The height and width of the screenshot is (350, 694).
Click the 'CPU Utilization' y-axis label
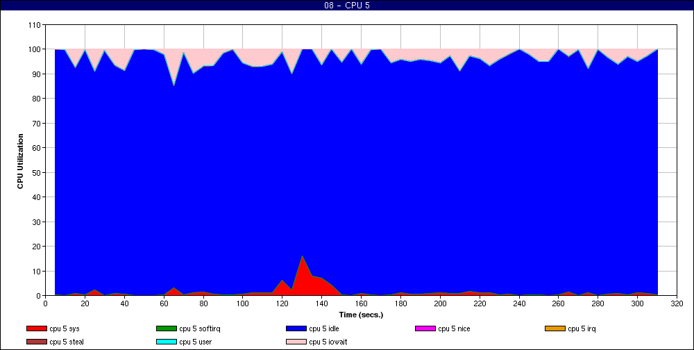pyautogui.click(x=20, y=161)
